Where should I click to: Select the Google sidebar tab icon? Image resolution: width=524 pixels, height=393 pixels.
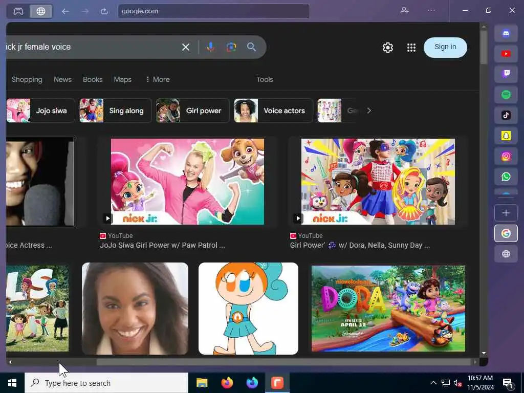click(x=506, y=233)
